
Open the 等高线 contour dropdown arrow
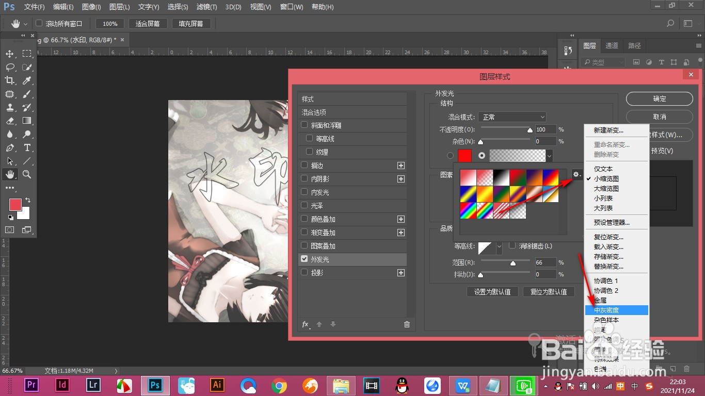point(499,247)
